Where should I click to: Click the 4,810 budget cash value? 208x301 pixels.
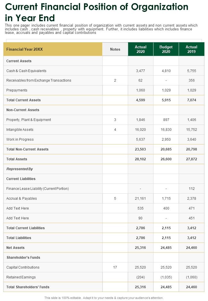(x=166, y=71)
